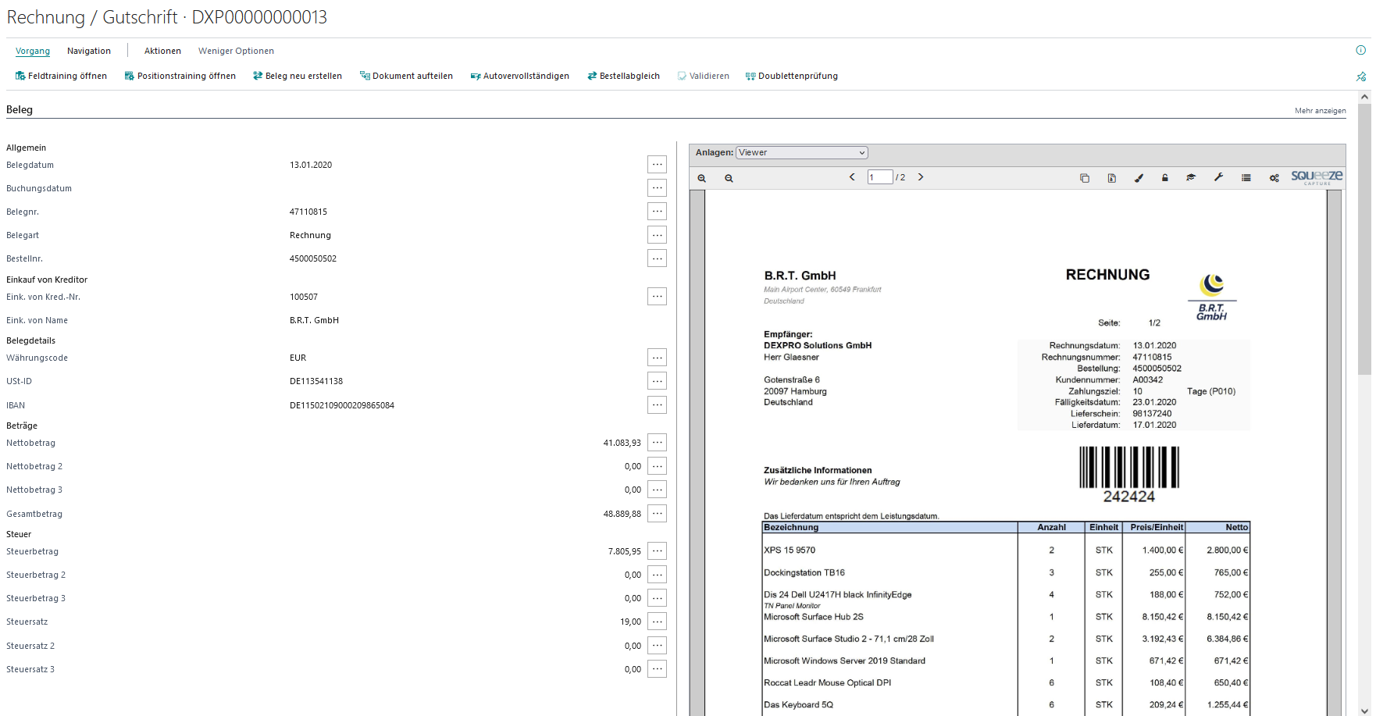Open the Anlagen Viewer dropdown

(801, 153)
